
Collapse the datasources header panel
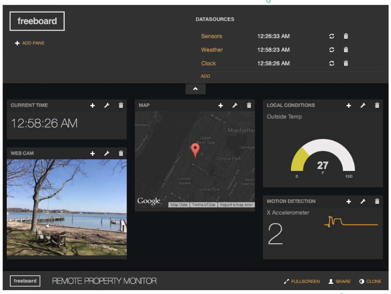[195, 89]
